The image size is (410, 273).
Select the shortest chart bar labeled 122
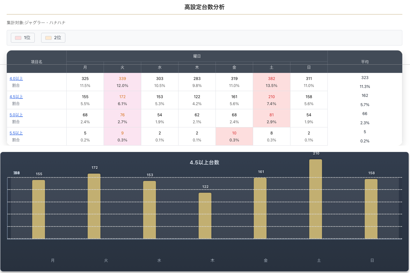coord(205,216)
